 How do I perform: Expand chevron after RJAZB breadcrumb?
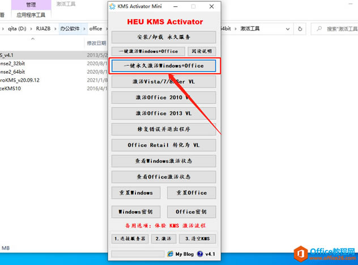pyautogui.click(x=56, y=29)
